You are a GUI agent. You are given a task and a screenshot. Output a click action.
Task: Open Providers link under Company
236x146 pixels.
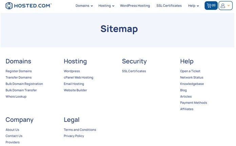13,142
